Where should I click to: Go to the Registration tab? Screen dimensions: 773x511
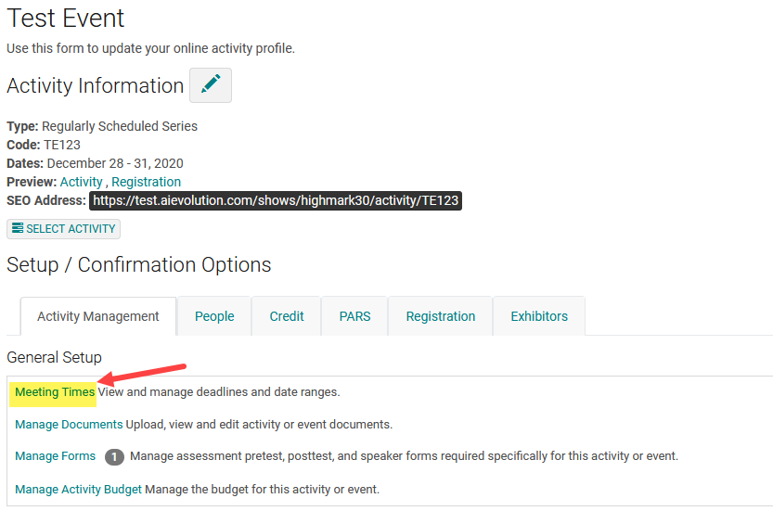click(440, 316)
